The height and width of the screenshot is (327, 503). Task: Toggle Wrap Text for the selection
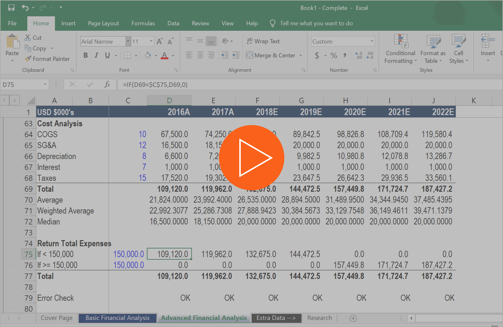tap(263, 41)
